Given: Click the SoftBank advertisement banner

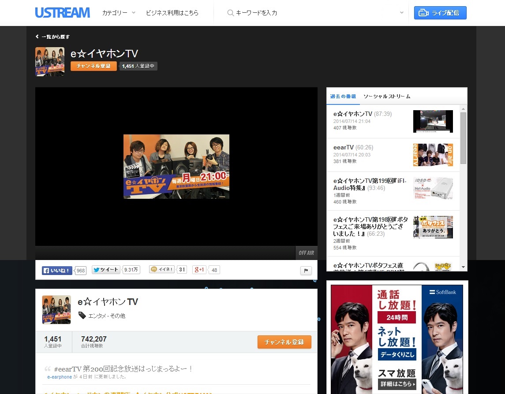Looking at the screenshot, I should 397,339.
